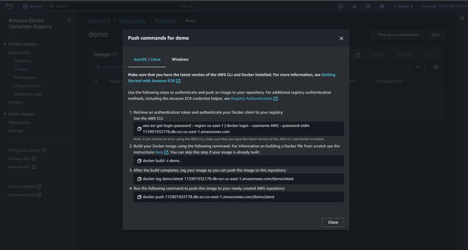Viewport: 468px width, 250px height.
Task: Collapse the Private registry section
Action: pos(5,45)
